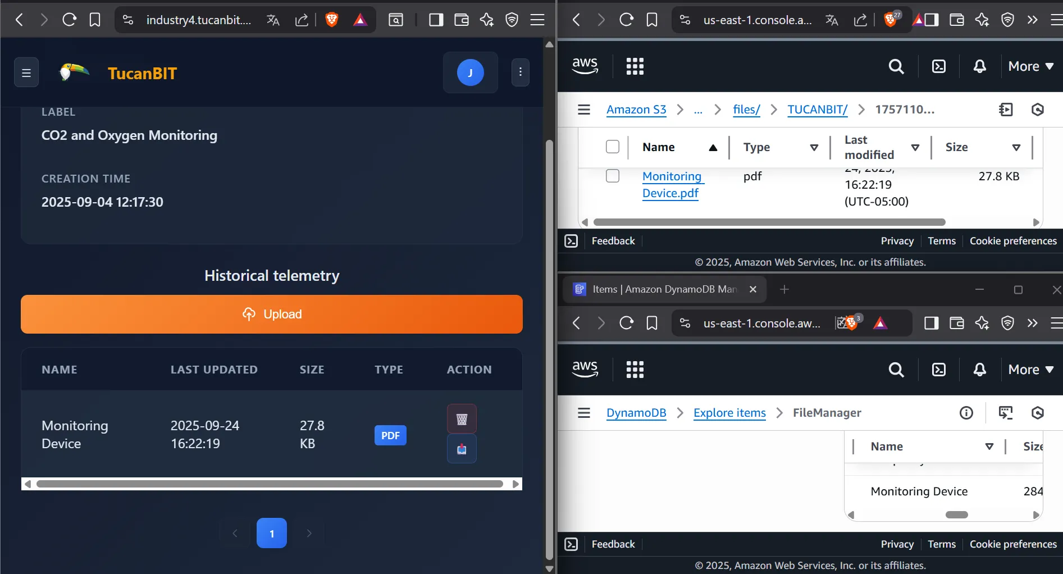Open the TucanBIT three-dot menu

pos(520,72)
